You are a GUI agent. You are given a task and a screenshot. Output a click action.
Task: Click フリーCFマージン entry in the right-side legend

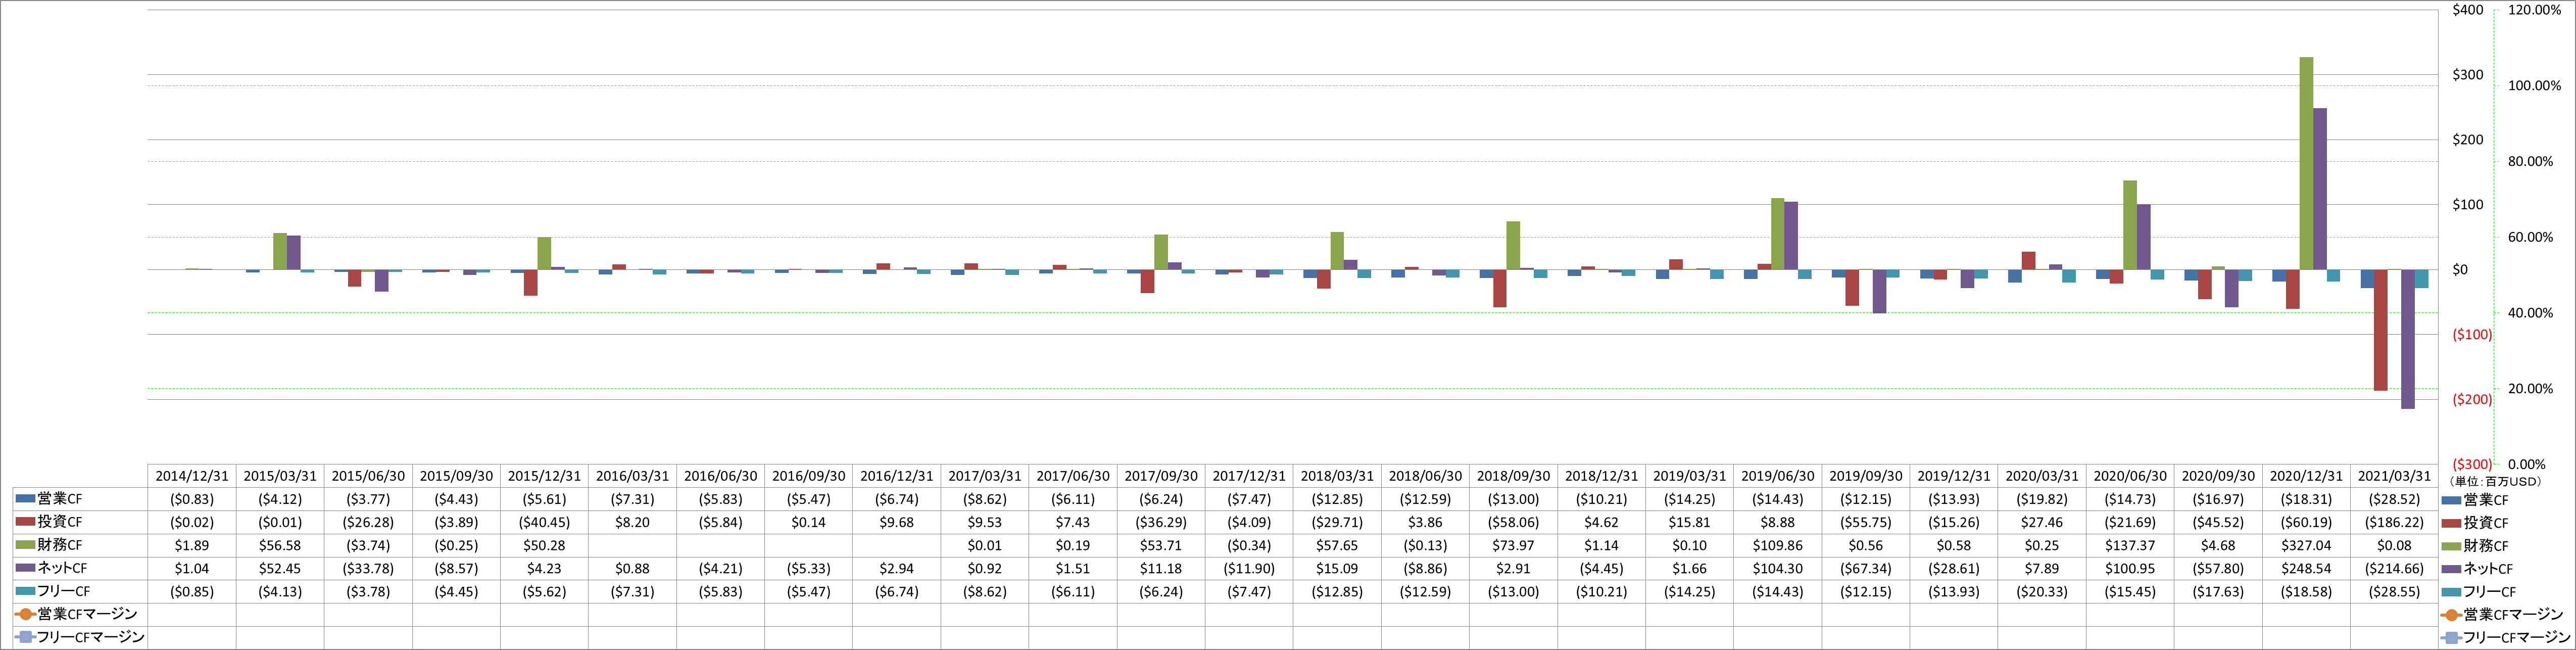[x=2506, y=638]
